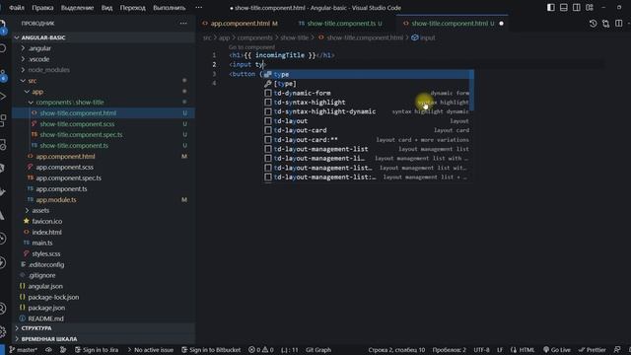Click Sign in to Bitbucket status item
Image resolution: width=631 pixels, height=355 pixels.
pyautogui.click(x=211, y=350)
